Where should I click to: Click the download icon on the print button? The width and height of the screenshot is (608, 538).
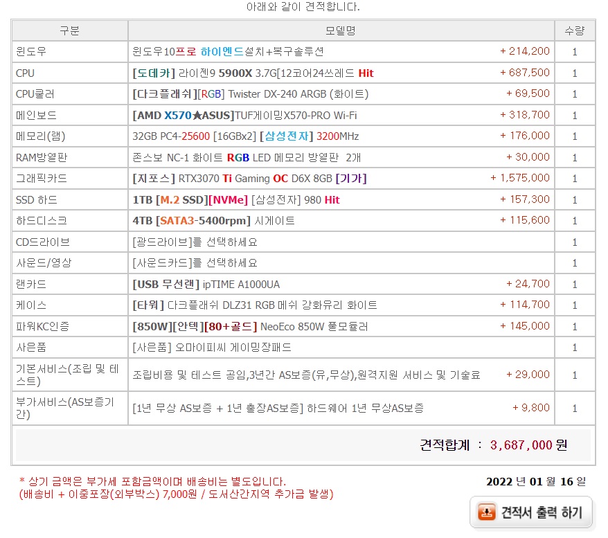pyautogui.click(x=487, y=512)
